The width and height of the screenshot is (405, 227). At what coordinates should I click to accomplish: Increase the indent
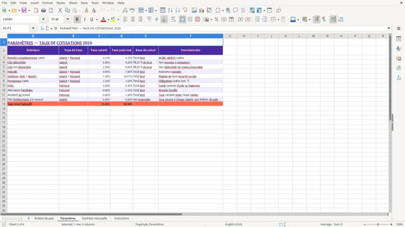click(x=257, y=19)
